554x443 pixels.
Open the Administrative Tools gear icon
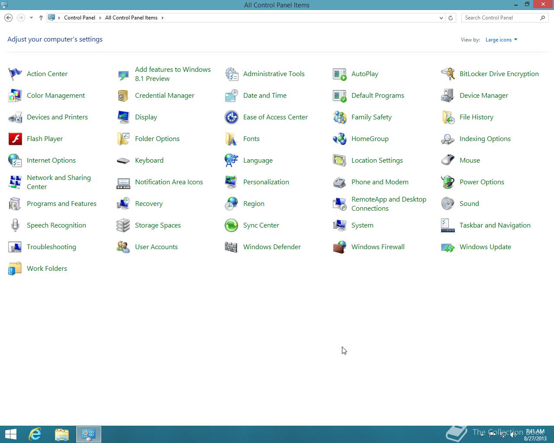coord(232,74)
